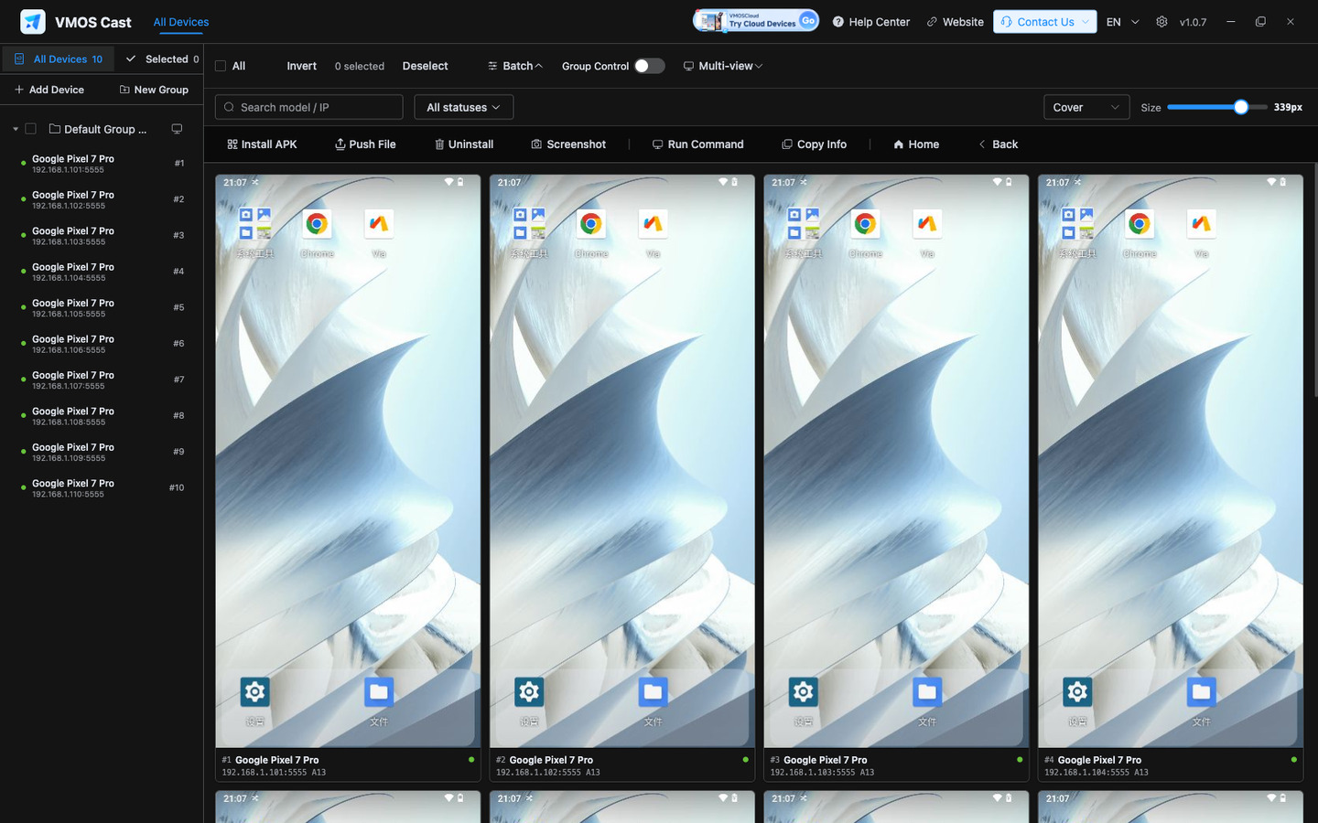Click the VMOS Cast logo icon
Image resolution: width=1318 pixels, height=823 pixels.
[33, 22]
